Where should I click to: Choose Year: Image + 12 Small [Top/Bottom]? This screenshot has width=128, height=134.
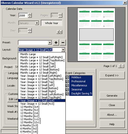[42, 79]
